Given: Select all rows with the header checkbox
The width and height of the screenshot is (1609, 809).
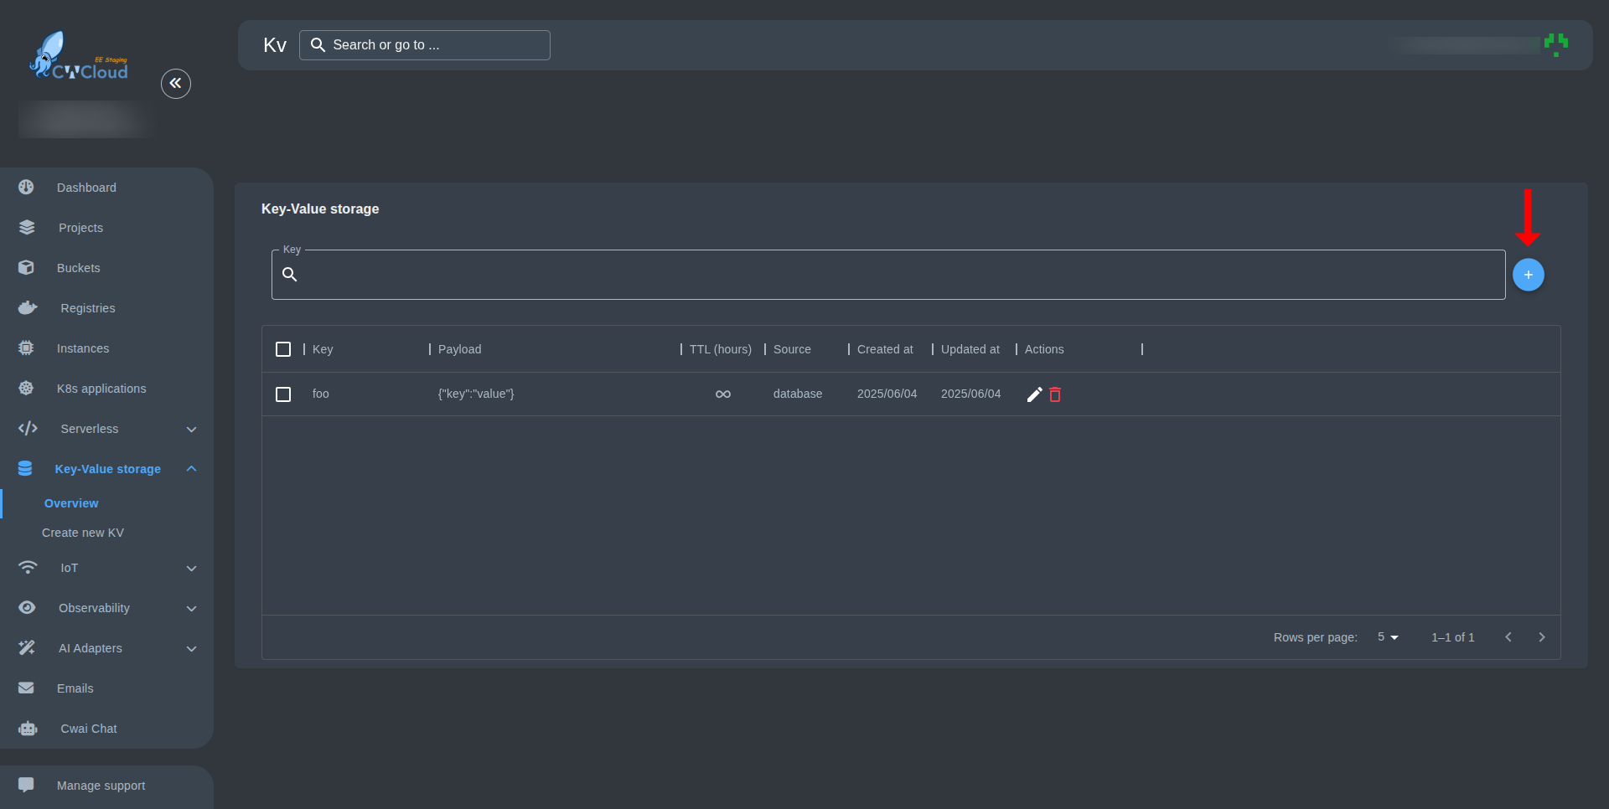Looking at the screenshot, I should point(283,349).
